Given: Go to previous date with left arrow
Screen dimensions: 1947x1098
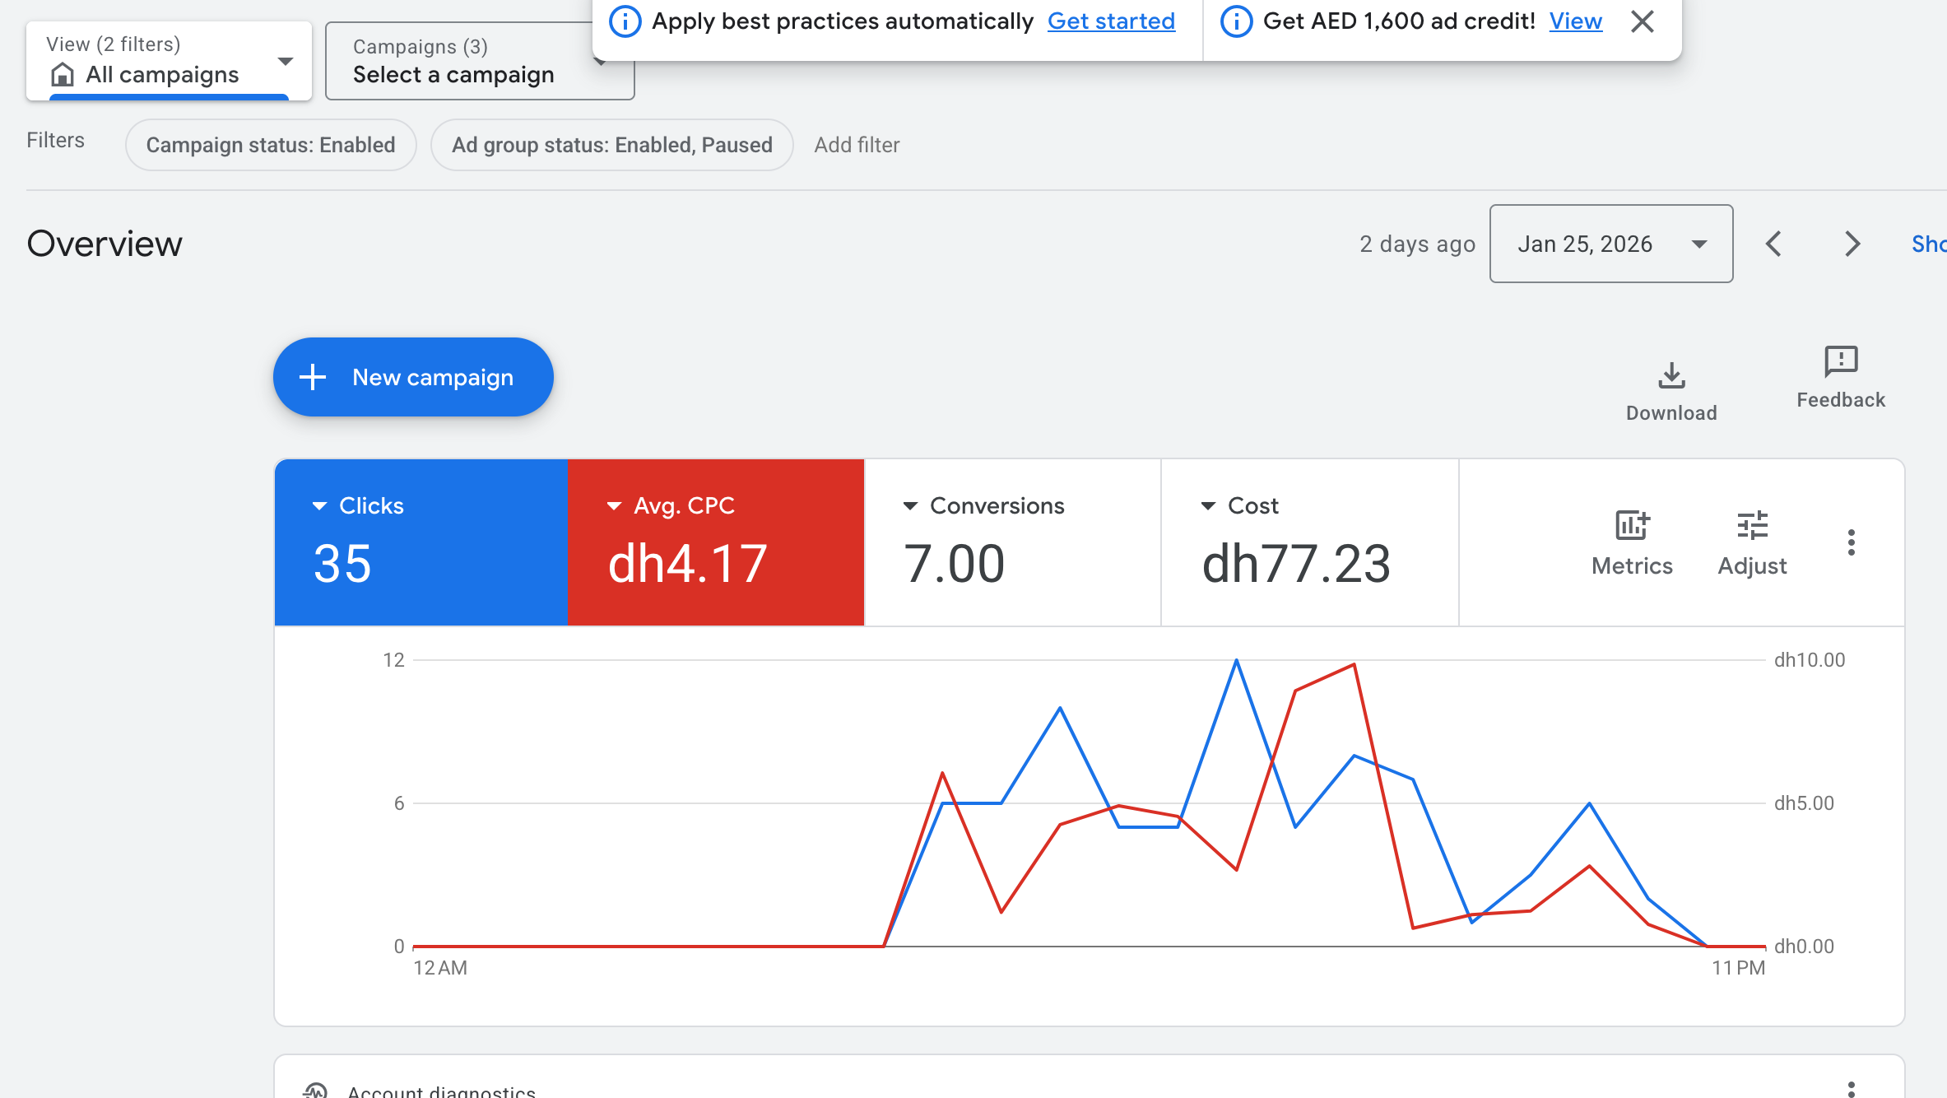Looking at the screenshot, I should click(1774, 244).
